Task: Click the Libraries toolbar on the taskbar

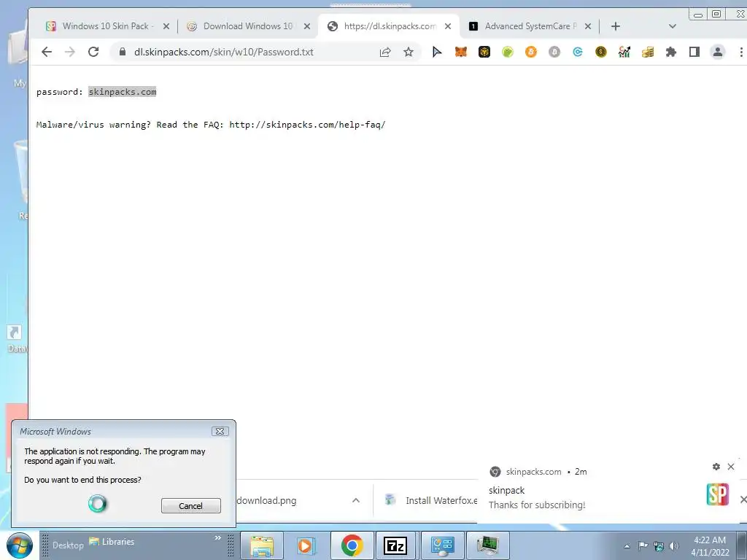Action: (112, 542)
